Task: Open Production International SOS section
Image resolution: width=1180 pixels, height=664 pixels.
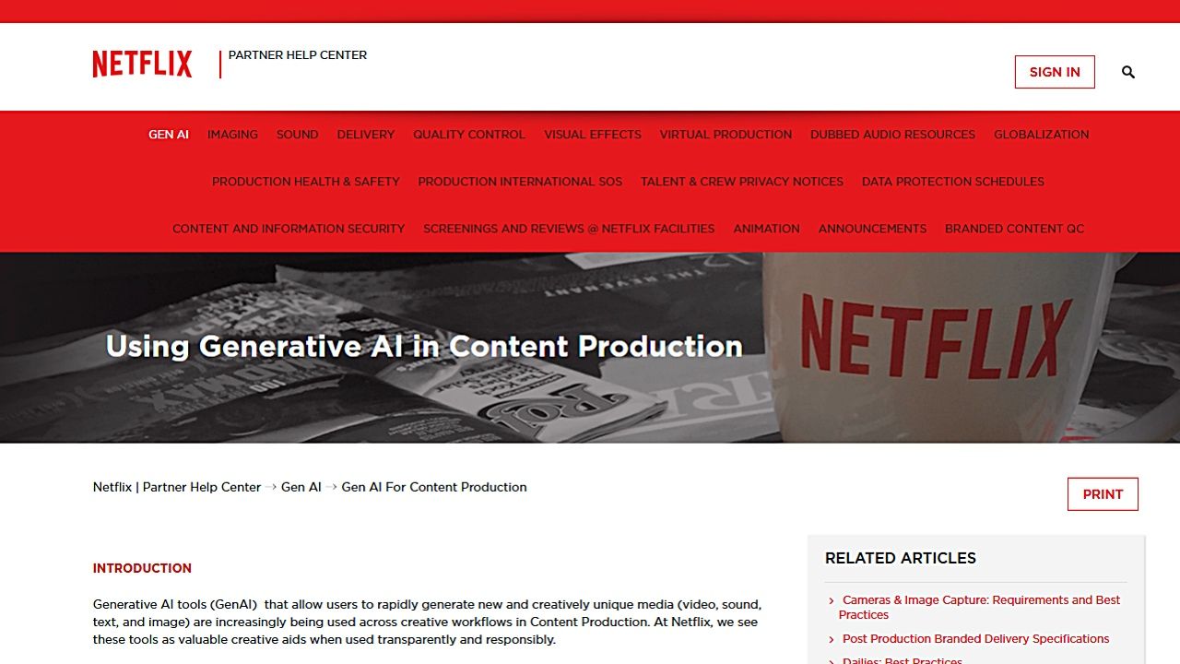Action: pyautogui.click(x=520, y=182)
